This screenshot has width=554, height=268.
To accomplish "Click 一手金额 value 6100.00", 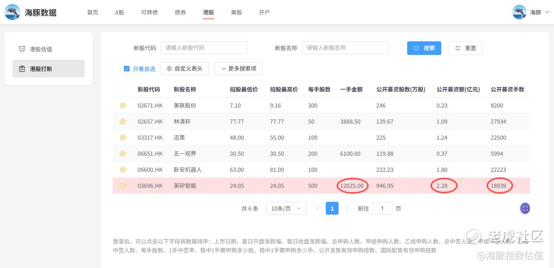I will [350, 154].
